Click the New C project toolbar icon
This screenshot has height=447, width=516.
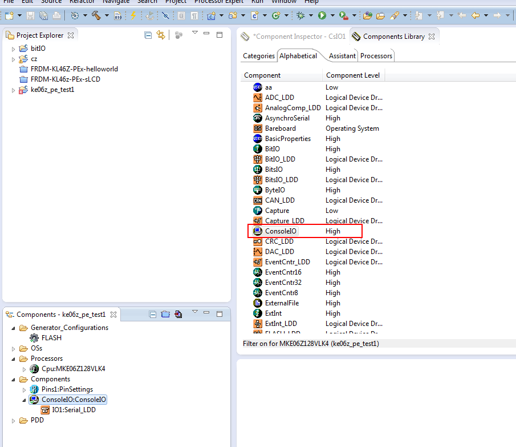(211, 15)
